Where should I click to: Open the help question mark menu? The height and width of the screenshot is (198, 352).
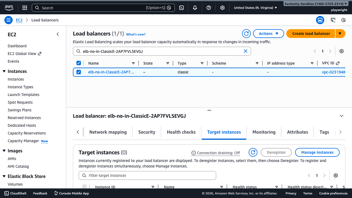point(209,8)
